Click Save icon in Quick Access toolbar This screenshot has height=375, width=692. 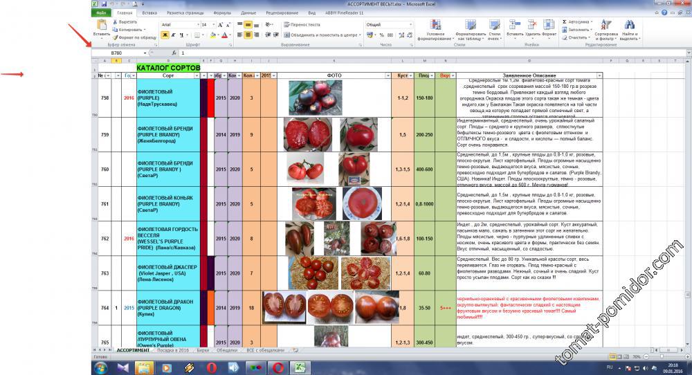coord(104,4)
